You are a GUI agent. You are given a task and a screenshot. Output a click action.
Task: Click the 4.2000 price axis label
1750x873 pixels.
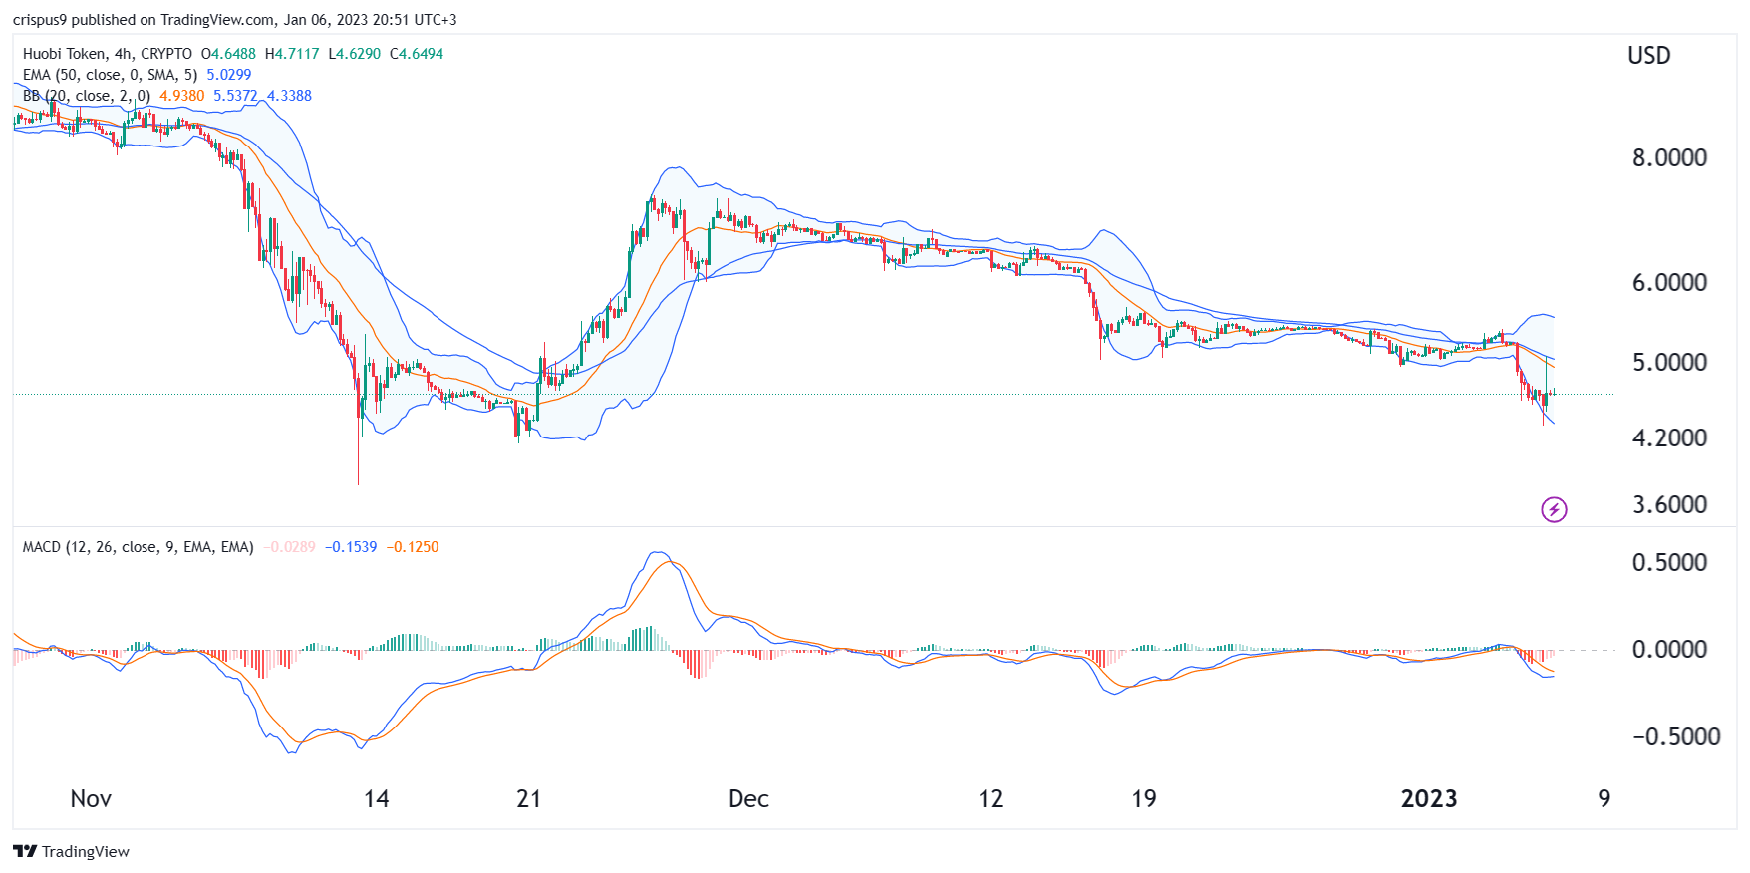(x=1669, y=437)
